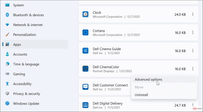
Task: Click the 16.0 KB size for Cortana
Action: coord(180,33)
